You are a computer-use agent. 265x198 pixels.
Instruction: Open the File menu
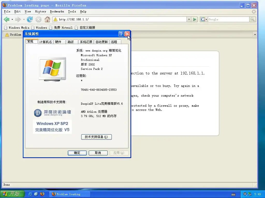(x=7, y=11)
